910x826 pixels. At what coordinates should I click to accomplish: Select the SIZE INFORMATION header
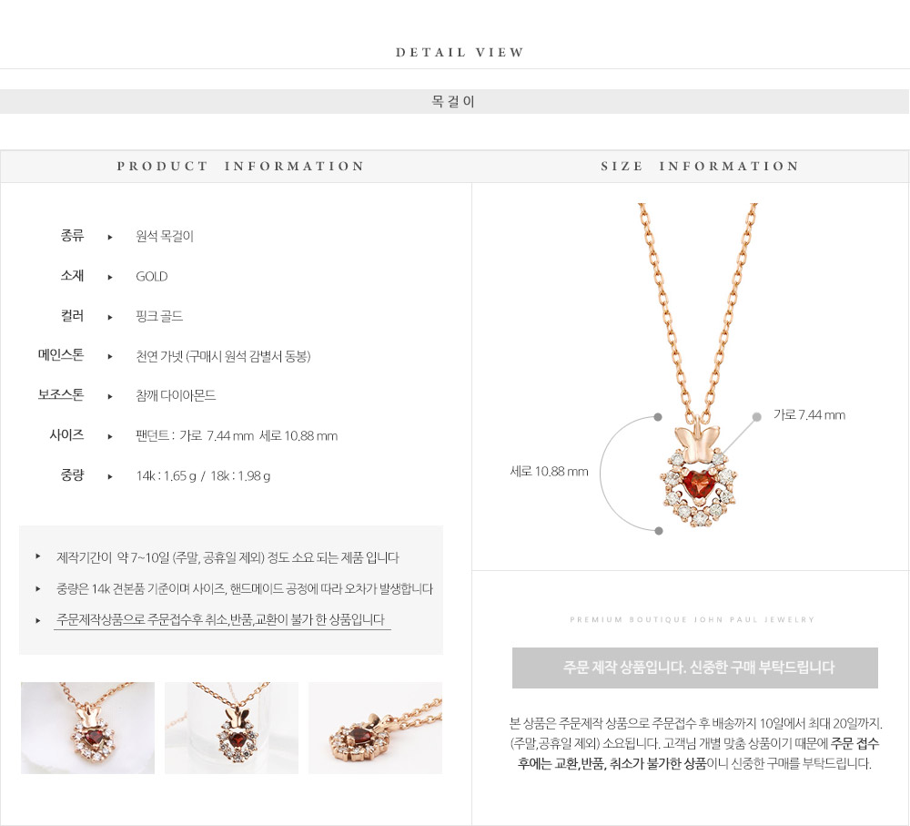pos(700,166)
